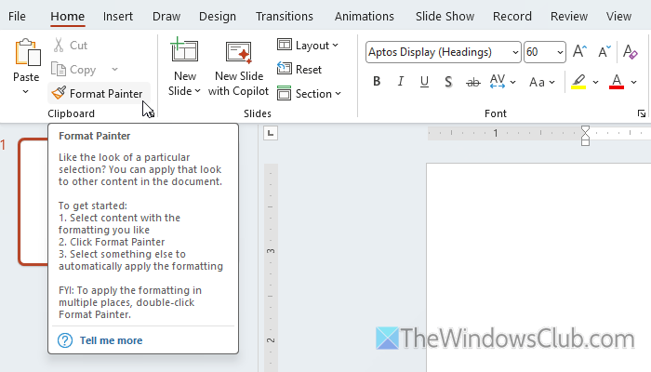Open the Section dropdown
The image size is (651, 372).
[309, 94]
